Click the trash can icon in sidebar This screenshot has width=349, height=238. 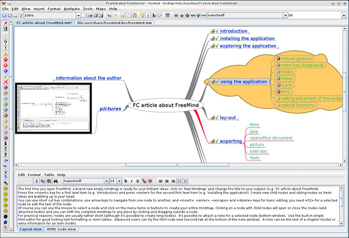6,29
